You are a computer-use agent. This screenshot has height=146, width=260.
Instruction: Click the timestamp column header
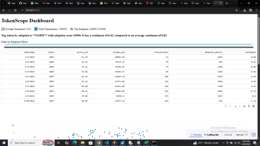(18, 52)
